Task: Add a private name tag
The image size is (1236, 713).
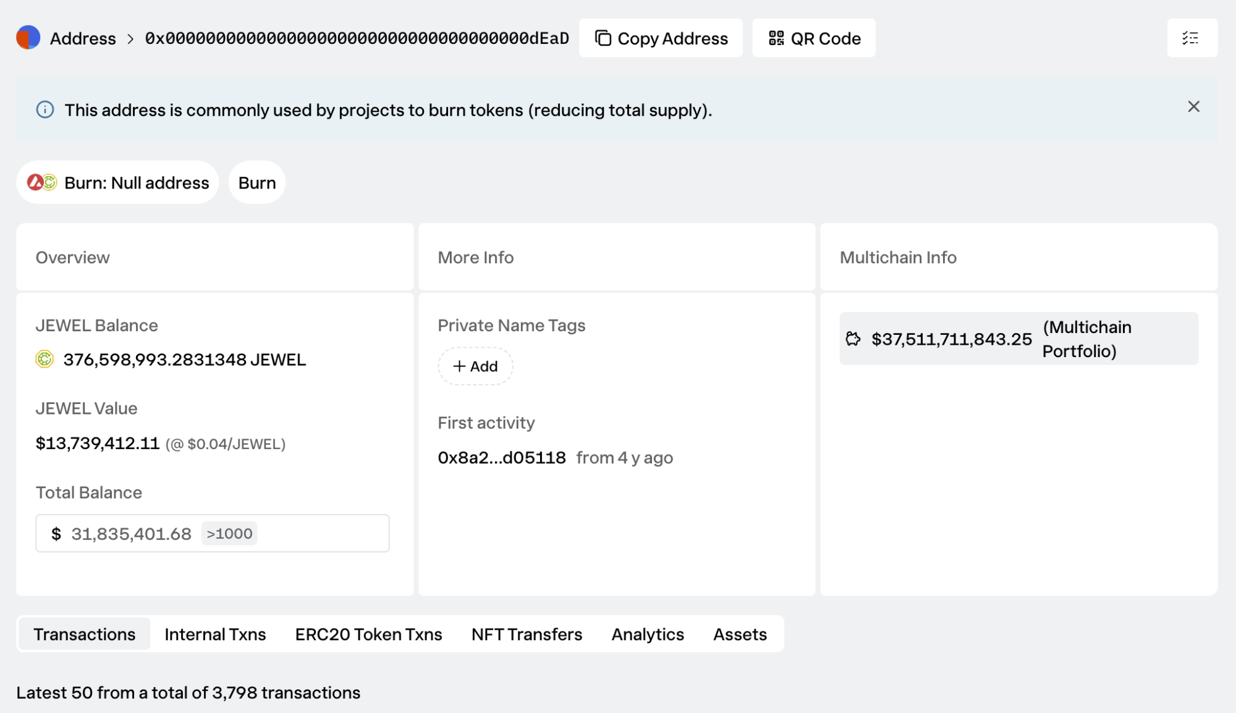Action: [475, 366]
